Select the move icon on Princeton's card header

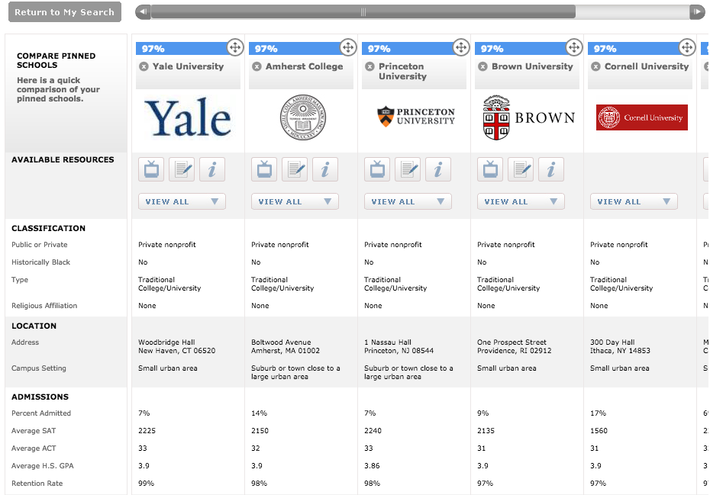(x=461, y=47)
